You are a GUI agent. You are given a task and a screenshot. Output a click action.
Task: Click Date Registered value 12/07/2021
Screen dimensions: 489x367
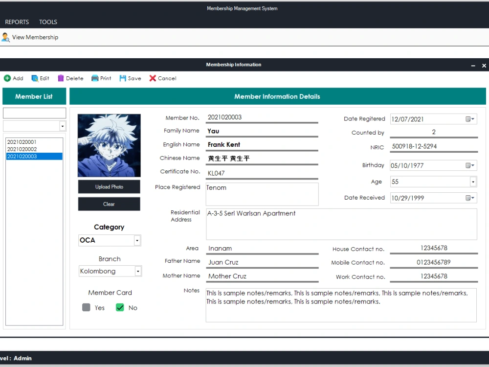[407, 119]
